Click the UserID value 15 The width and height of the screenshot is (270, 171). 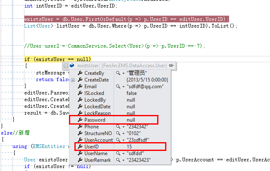pyautogui.click(x=129, y=147)
